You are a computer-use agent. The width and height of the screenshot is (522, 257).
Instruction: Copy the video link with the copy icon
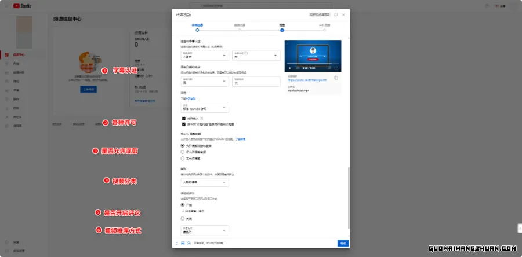tap(336, 78)
